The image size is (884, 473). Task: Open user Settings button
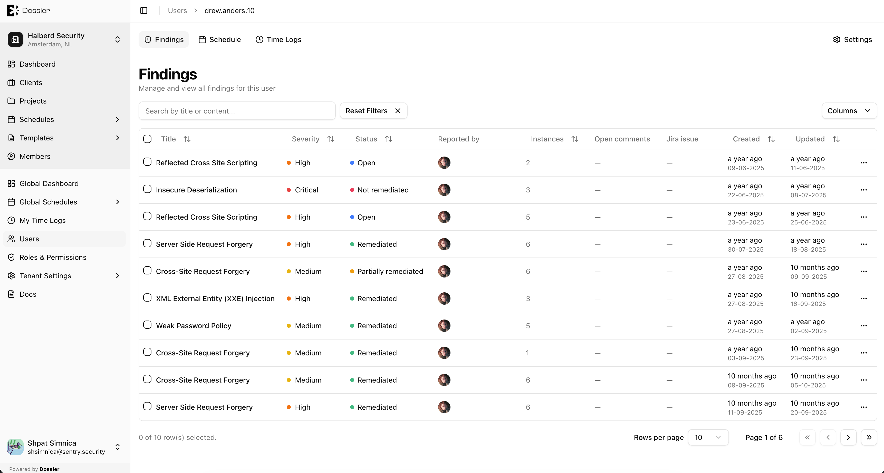tap(852, 40)
